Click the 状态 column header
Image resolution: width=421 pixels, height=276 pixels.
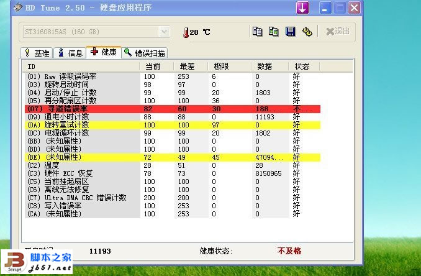304,66
